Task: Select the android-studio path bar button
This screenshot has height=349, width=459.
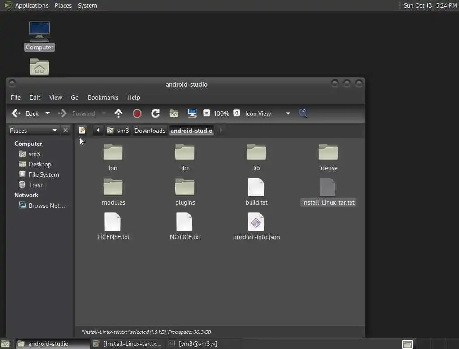Action: click(191, 131)
